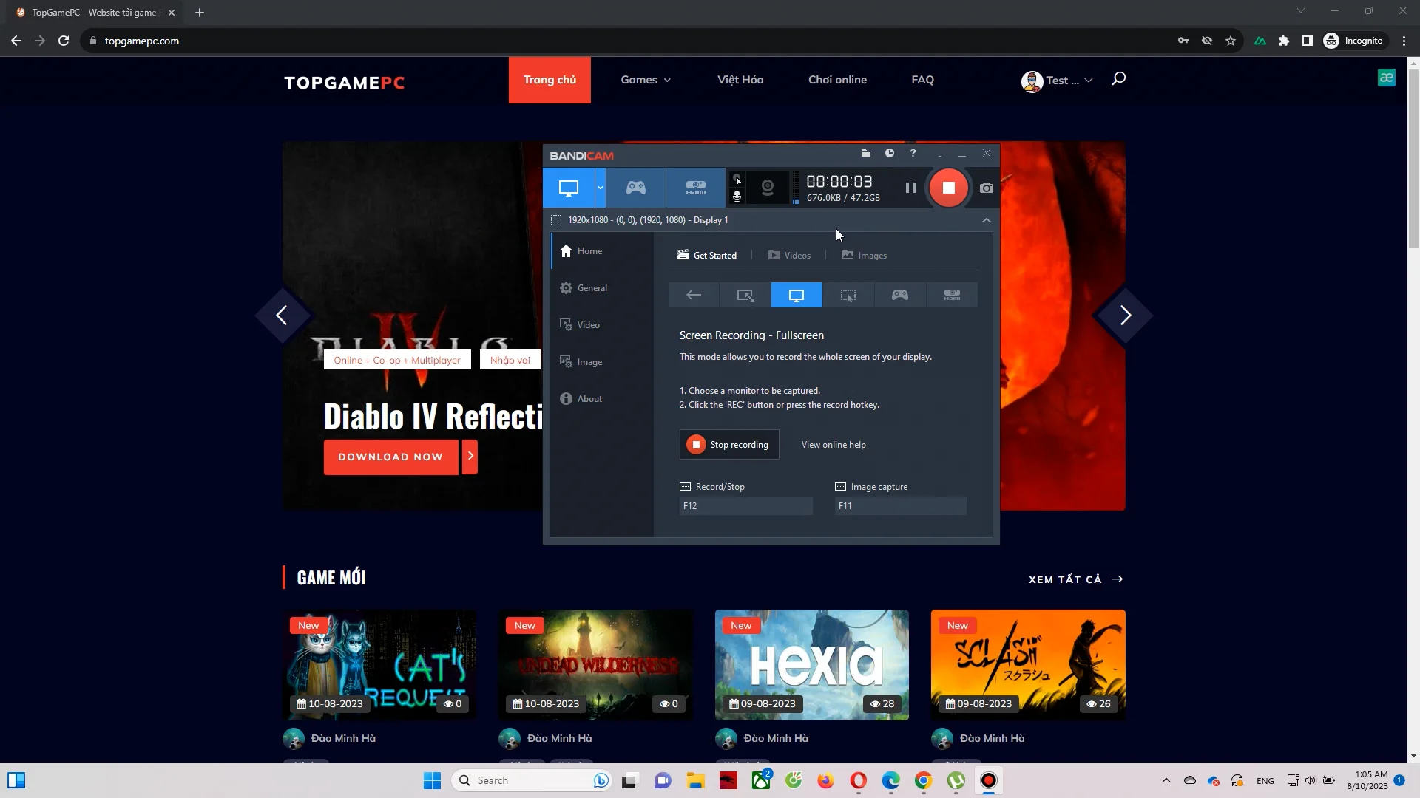Viewport: 1420px width, 798px height.
Task: Open Việt Hóa page
Action: (x=740, y=80)
